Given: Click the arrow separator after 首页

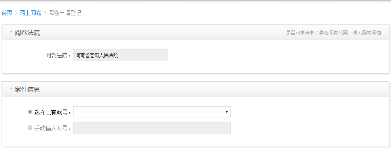Looking at the screenshot, I should [x=16, y=13].
